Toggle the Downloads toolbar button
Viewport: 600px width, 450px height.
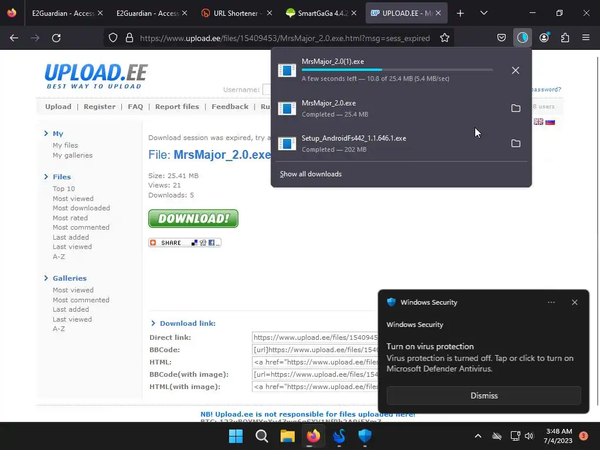(x=522, y=38)
